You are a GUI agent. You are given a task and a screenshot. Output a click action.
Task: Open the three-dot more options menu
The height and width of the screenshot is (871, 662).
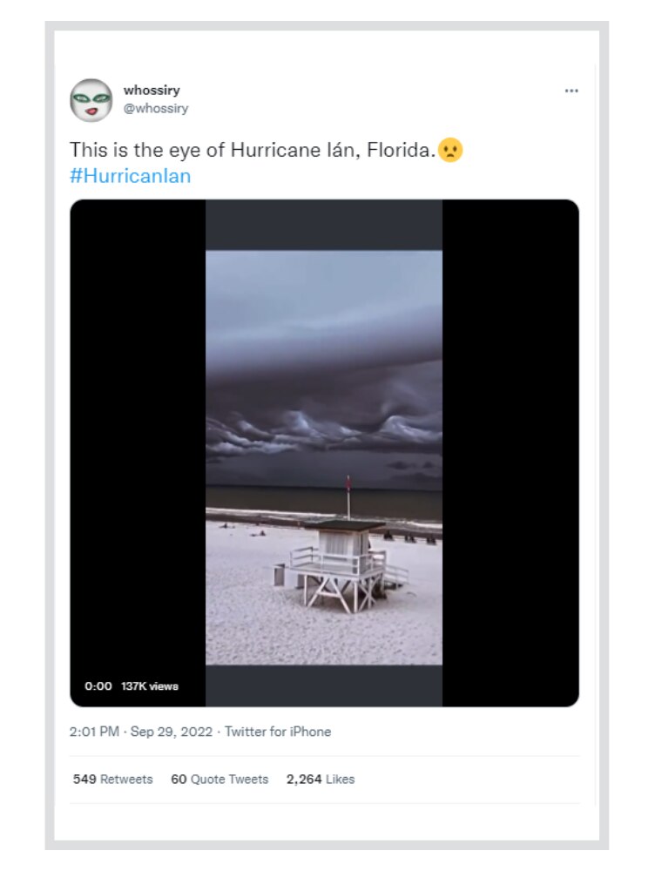coord(571,91)
